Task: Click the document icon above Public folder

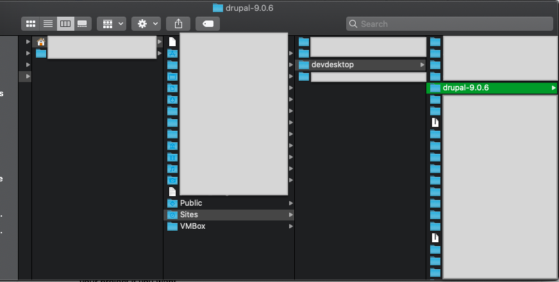Action: point(172,192)
